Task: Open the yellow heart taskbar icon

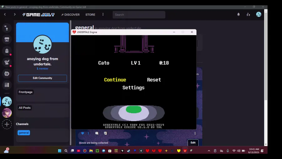Action: (179, 151)
